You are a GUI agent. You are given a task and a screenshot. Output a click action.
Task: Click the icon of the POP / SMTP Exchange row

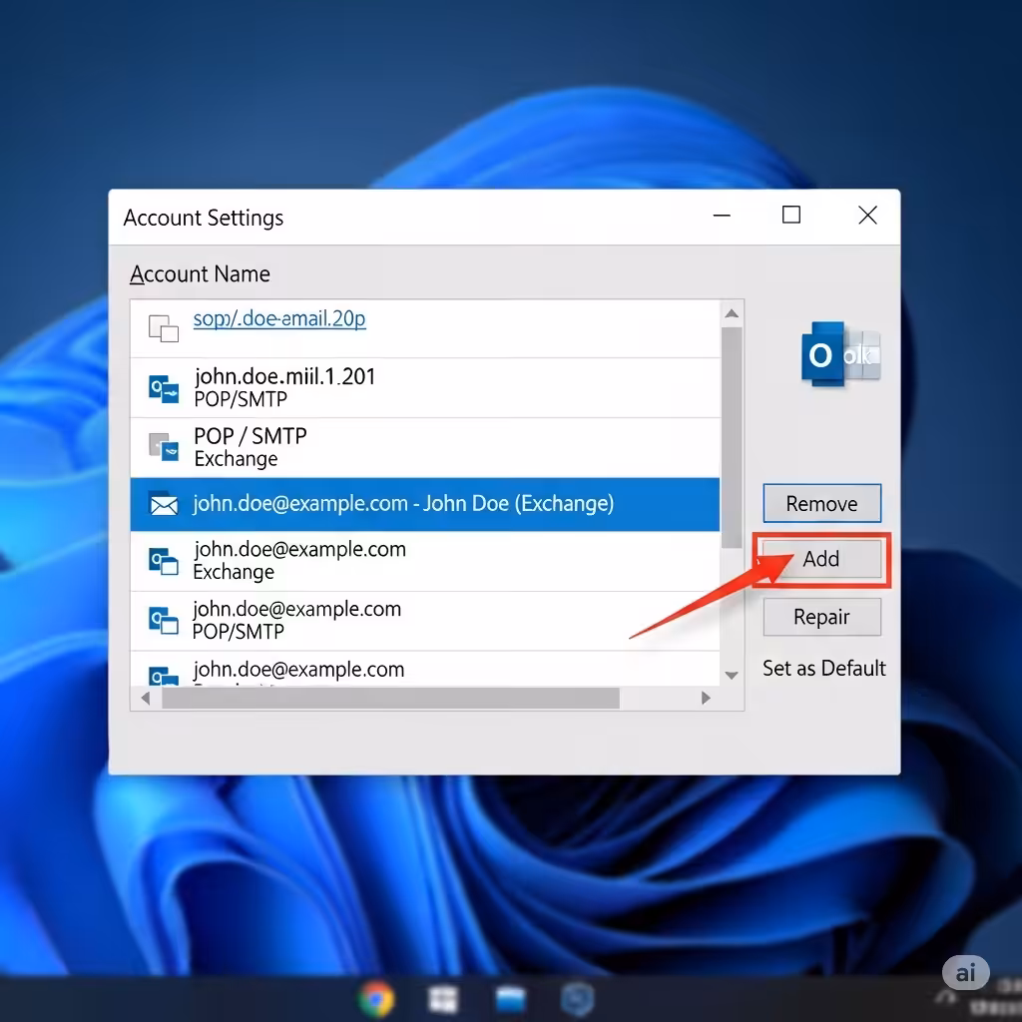point(164,447)
